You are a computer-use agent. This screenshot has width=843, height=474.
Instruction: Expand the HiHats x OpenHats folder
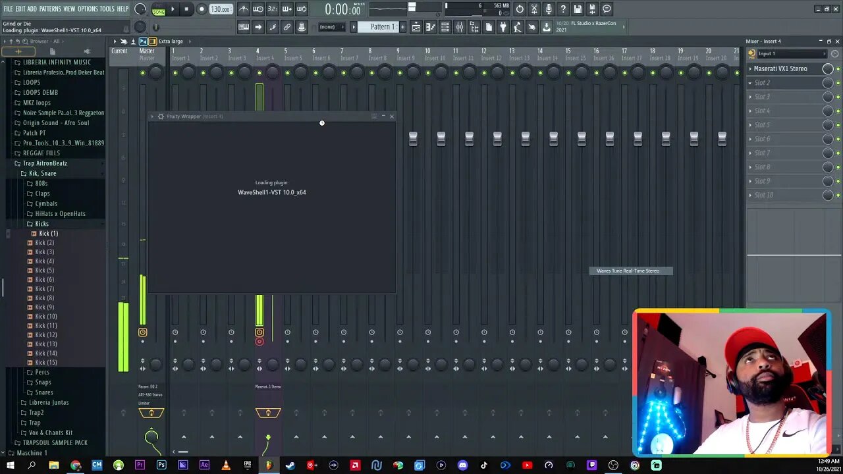click(57, 213)
